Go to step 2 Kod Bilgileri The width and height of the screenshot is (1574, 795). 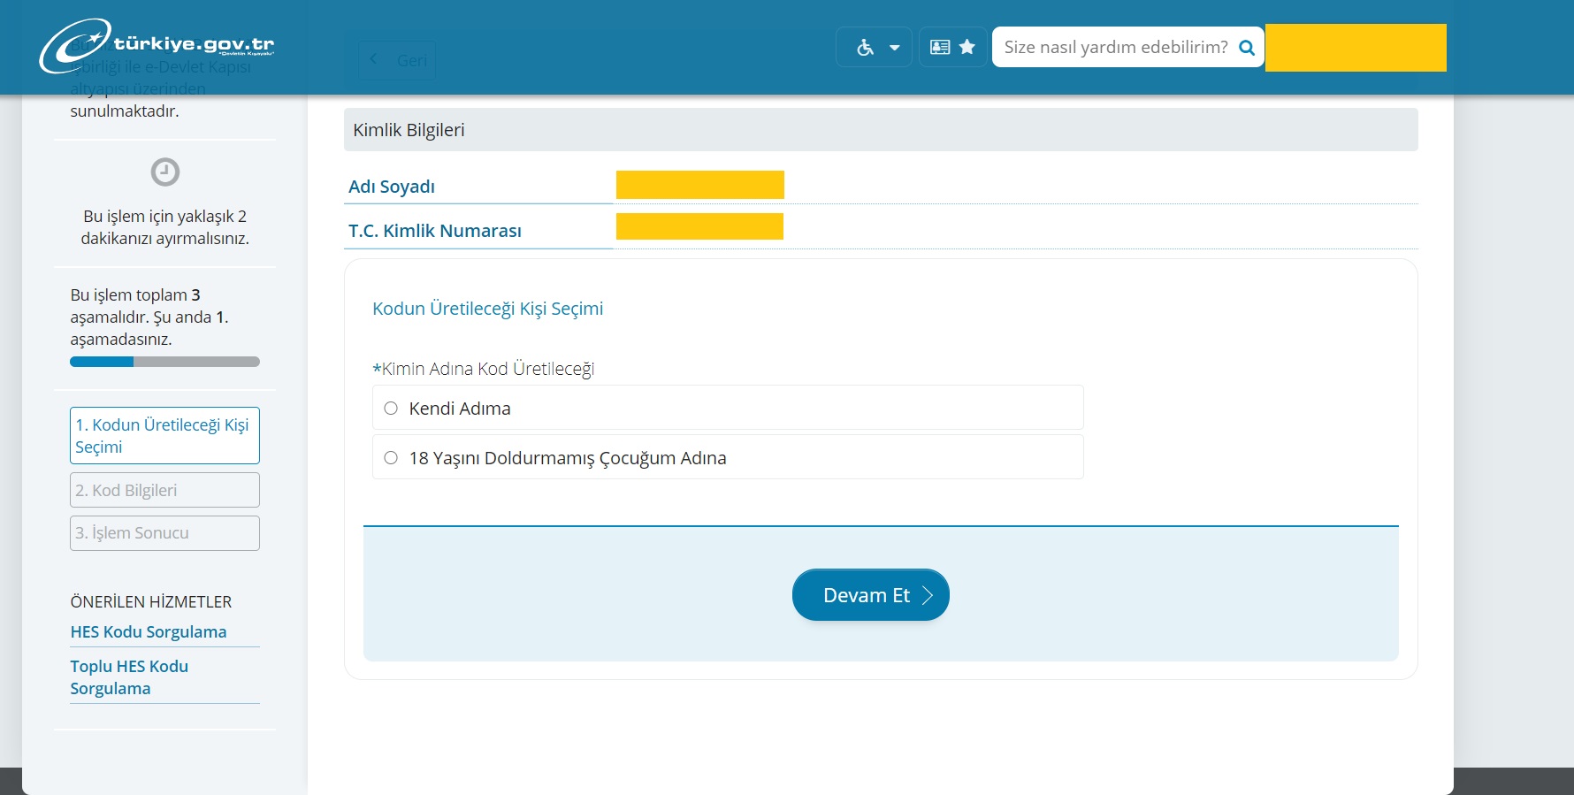164,490
